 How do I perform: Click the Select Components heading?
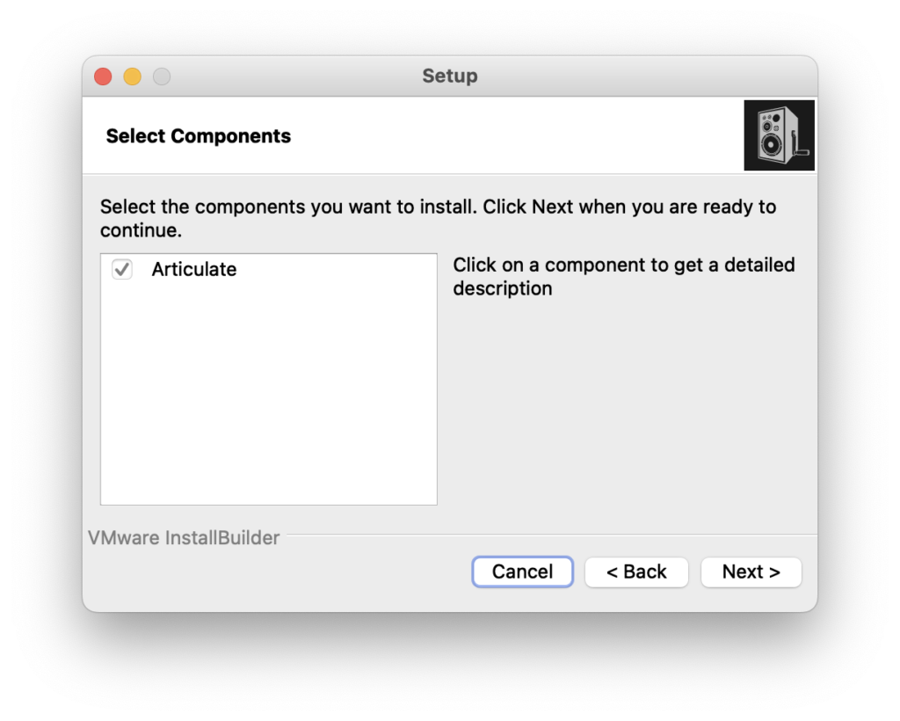(199, 136)
